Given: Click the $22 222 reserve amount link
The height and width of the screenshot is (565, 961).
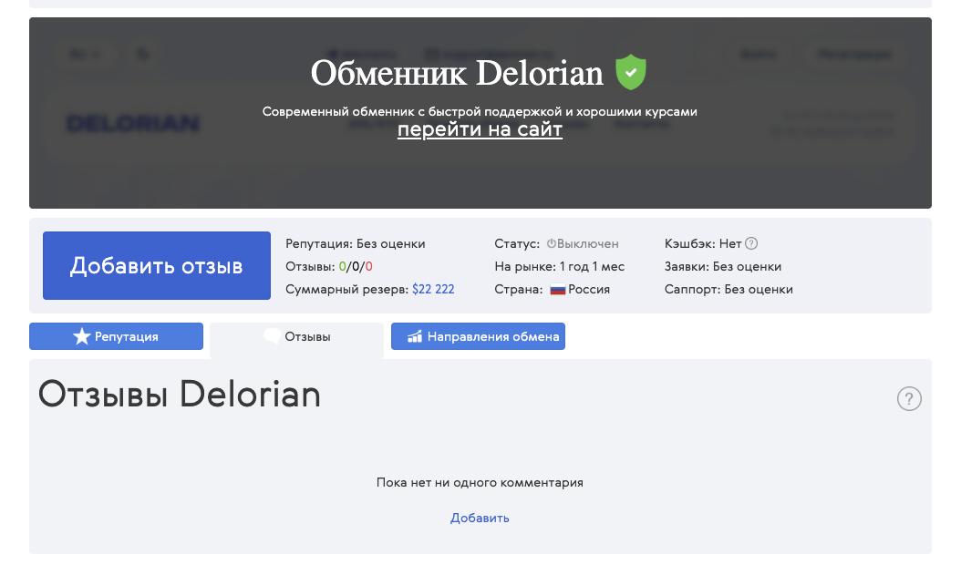Looking at the screenshot, I should coord(431,289).
